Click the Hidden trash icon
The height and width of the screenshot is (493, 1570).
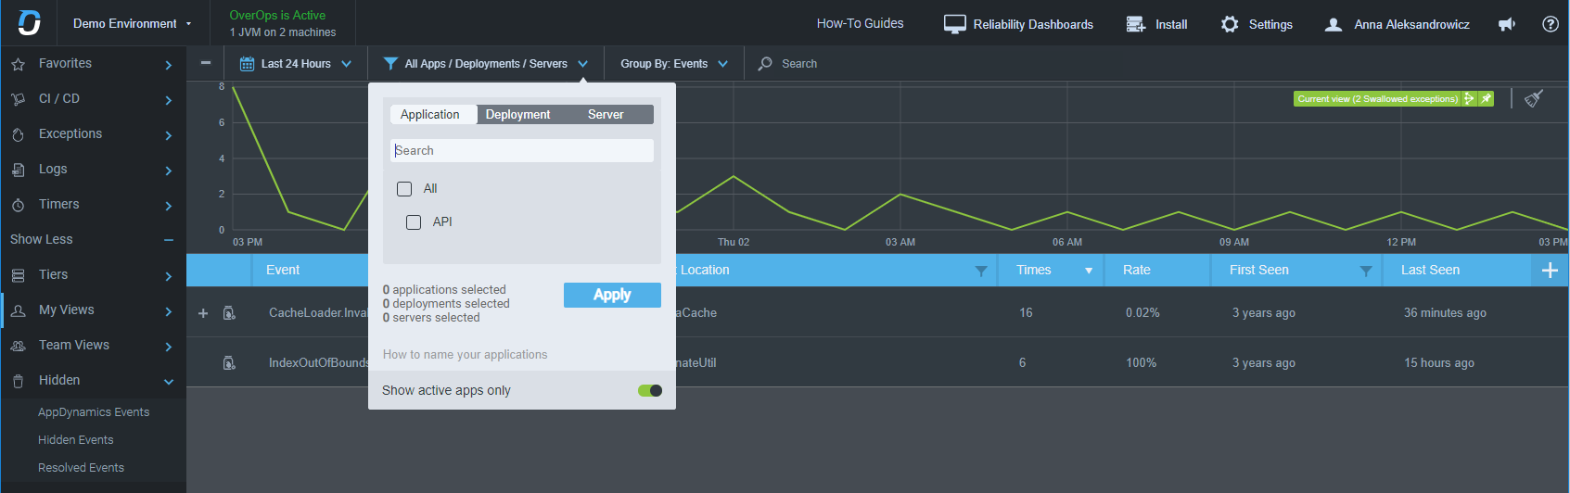point(18,381)
